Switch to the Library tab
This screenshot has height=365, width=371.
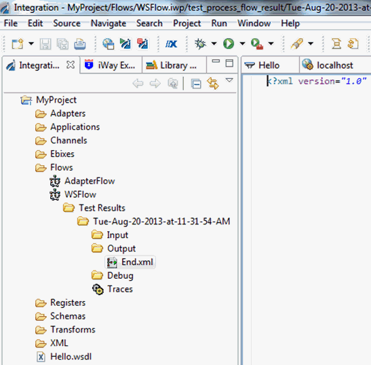[x=172, y=65]
